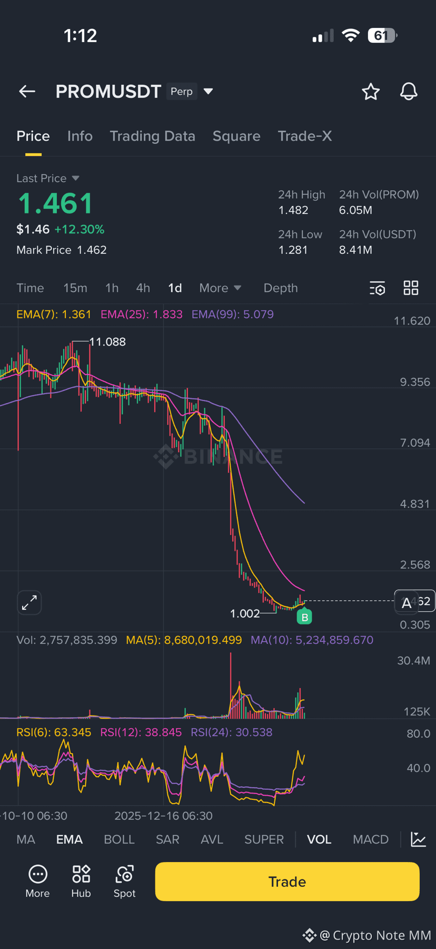Tap the 24h Vol(PROM) 6.05M value
Viewport: 436px width, 949px height.
click(355, 210)
